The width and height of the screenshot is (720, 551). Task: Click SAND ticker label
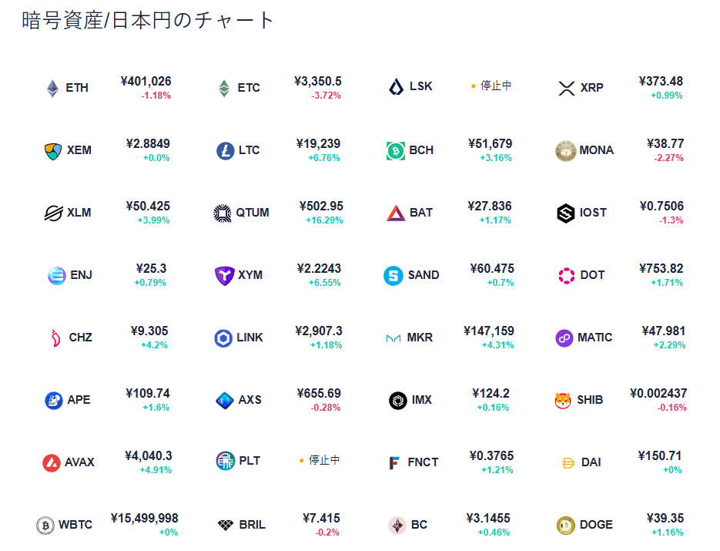424,275
